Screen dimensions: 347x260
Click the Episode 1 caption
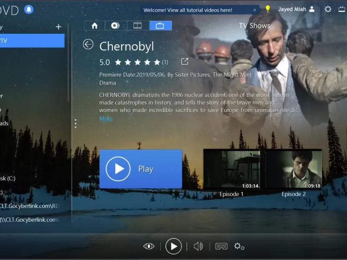[x=232, y=194]
